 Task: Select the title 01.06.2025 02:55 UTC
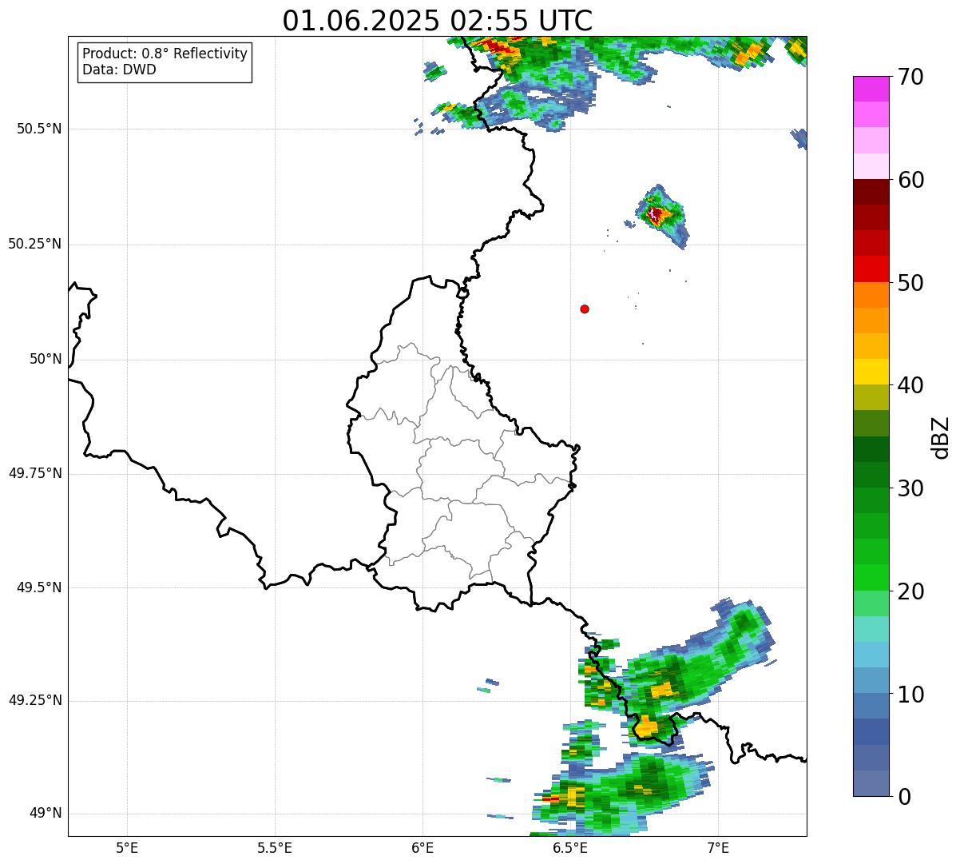tap(438, 20)
